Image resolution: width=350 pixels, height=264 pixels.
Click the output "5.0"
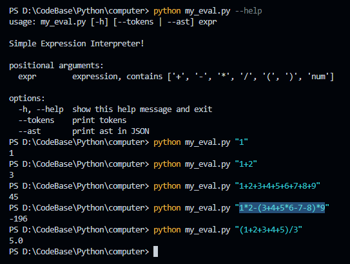pos(16,241)
